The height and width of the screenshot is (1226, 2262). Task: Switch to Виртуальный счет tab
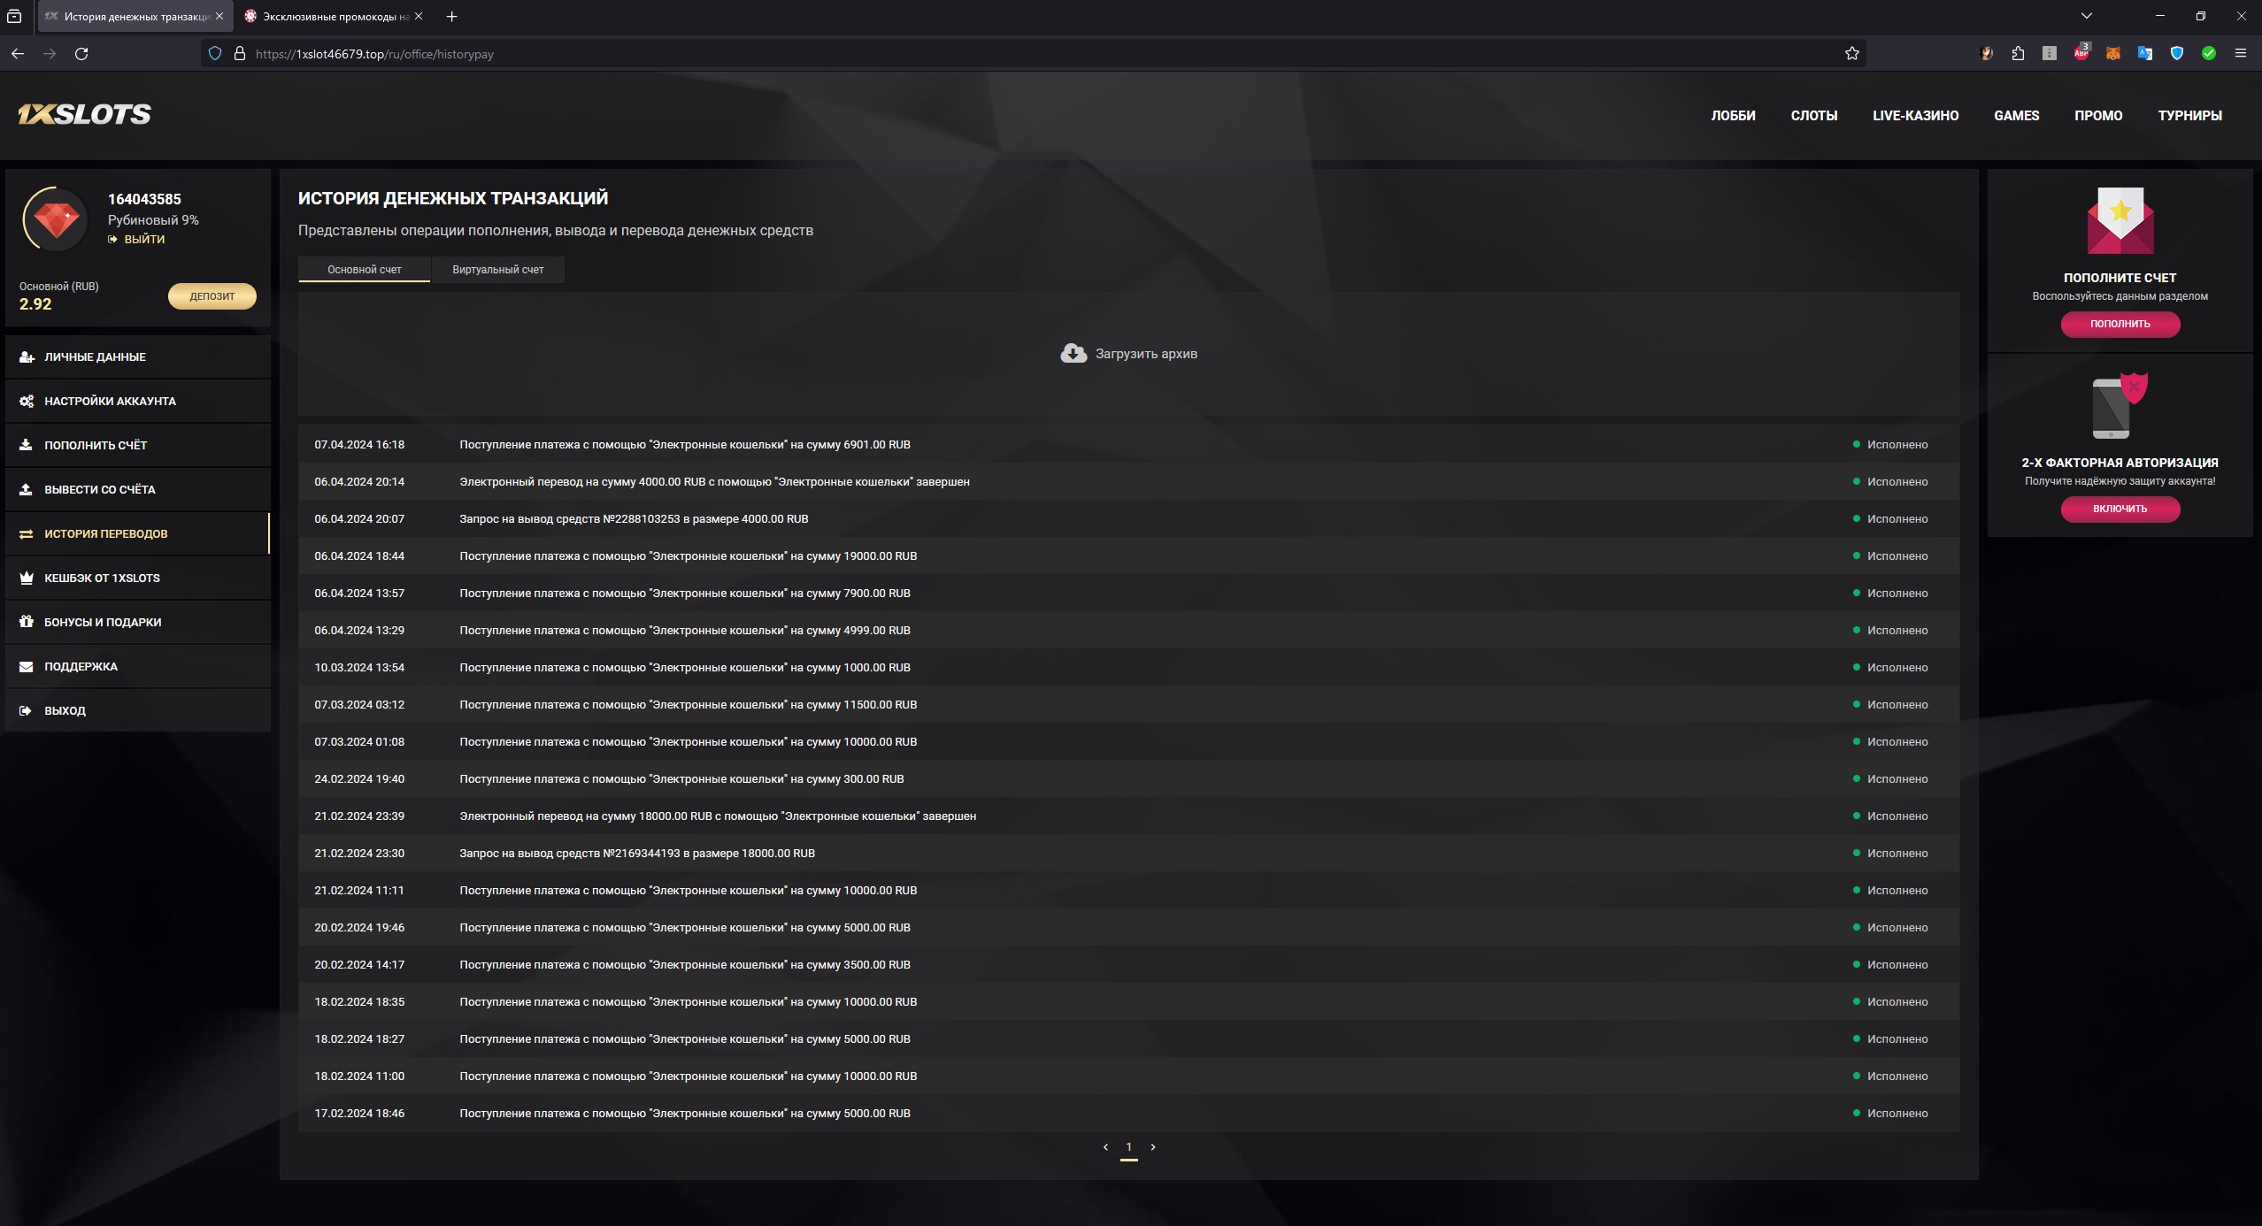[497, 270]
